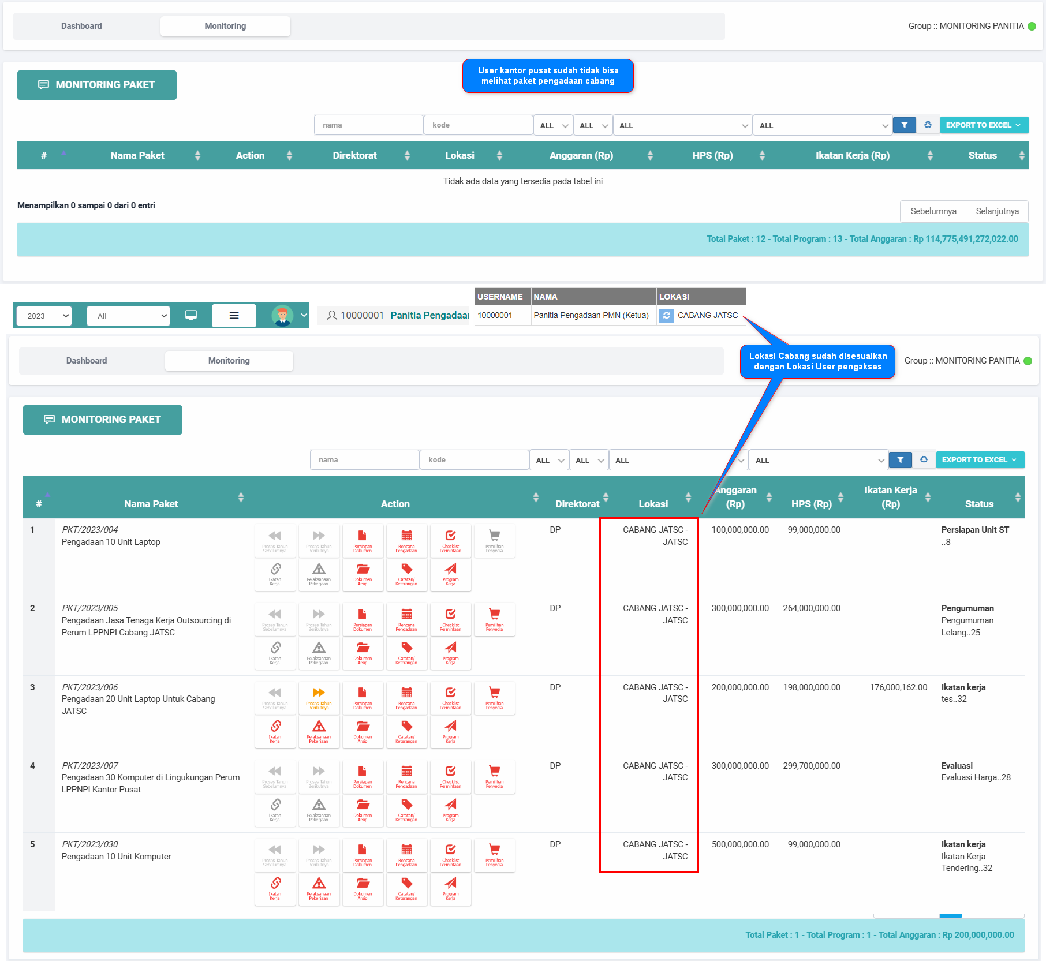This screenshot has width=1046, height=961.
Task: Open Catatan/Keterangan tag for PKT/2023/007
Action: click(406, 810)
